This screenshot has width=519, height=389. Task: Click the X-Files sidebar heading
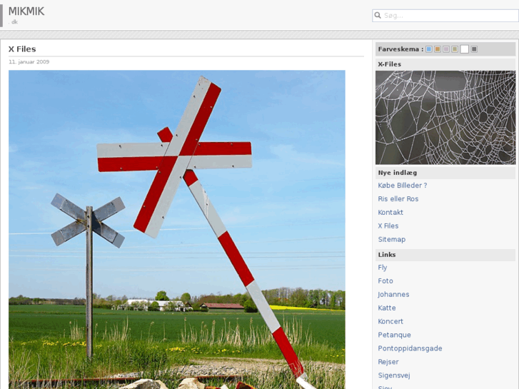(x=390, y=64)
